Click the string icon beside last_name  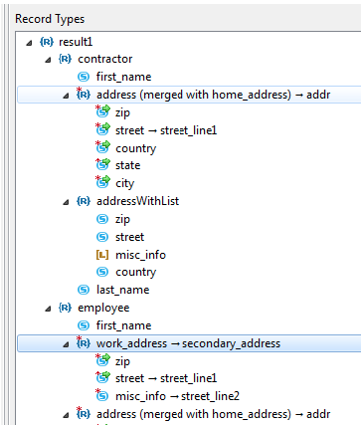84,290
